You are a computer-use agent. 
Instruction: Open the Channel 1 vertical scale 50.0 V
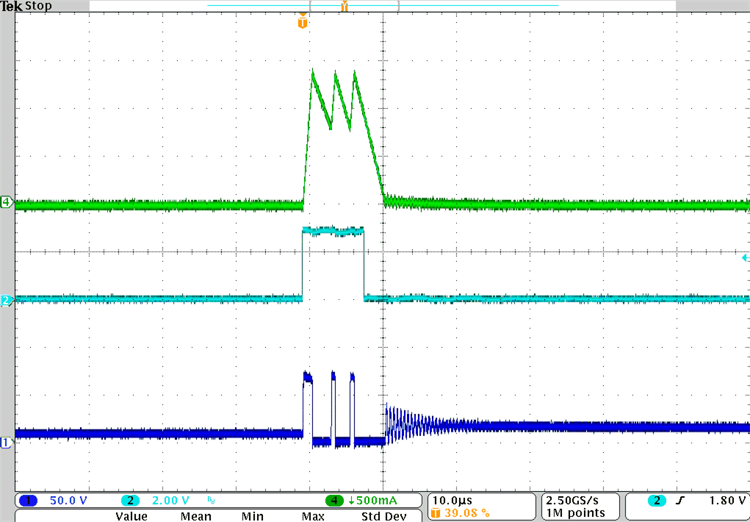pyautogui.click(x=68, y=500)
